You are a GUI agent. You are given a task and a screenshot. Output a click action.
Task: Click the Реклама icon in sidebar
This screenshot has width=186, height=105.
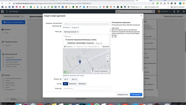click(x=3, y=75)
